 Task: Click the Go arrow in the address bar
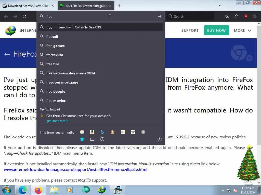160,17
